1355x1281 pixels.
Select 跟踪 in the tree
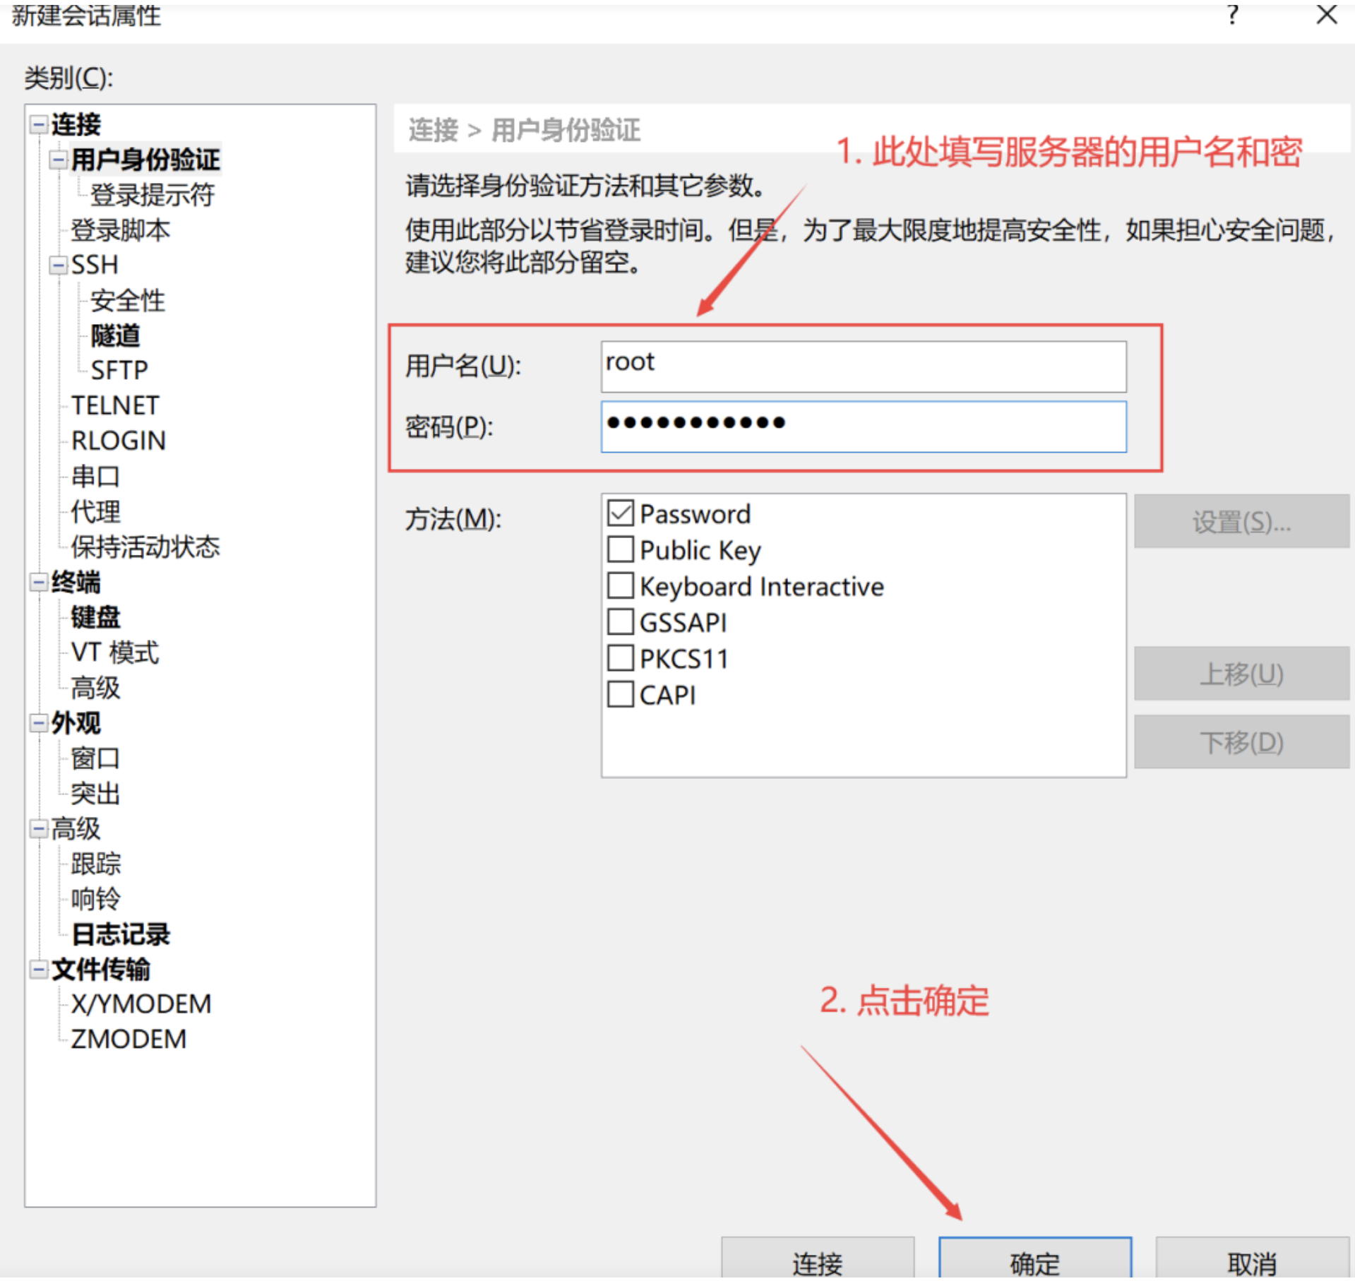point(95,864)
